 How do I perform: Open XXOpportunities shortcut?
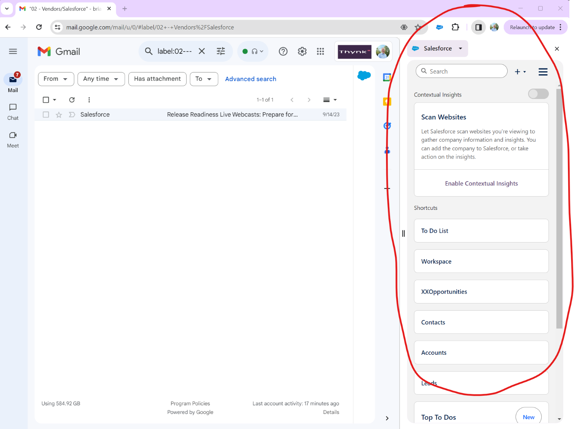(481, 292)
